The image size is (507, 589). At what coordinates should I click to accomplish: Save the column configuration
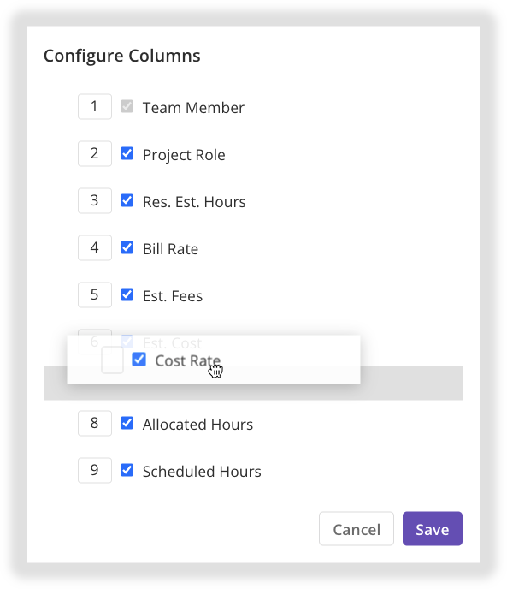click(x=433, y=528)
